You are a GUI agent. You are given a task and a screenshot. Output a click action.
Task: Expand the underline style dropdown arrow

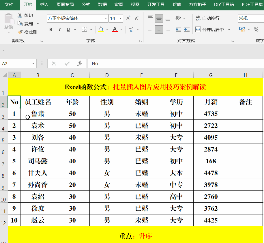(75, 29)
